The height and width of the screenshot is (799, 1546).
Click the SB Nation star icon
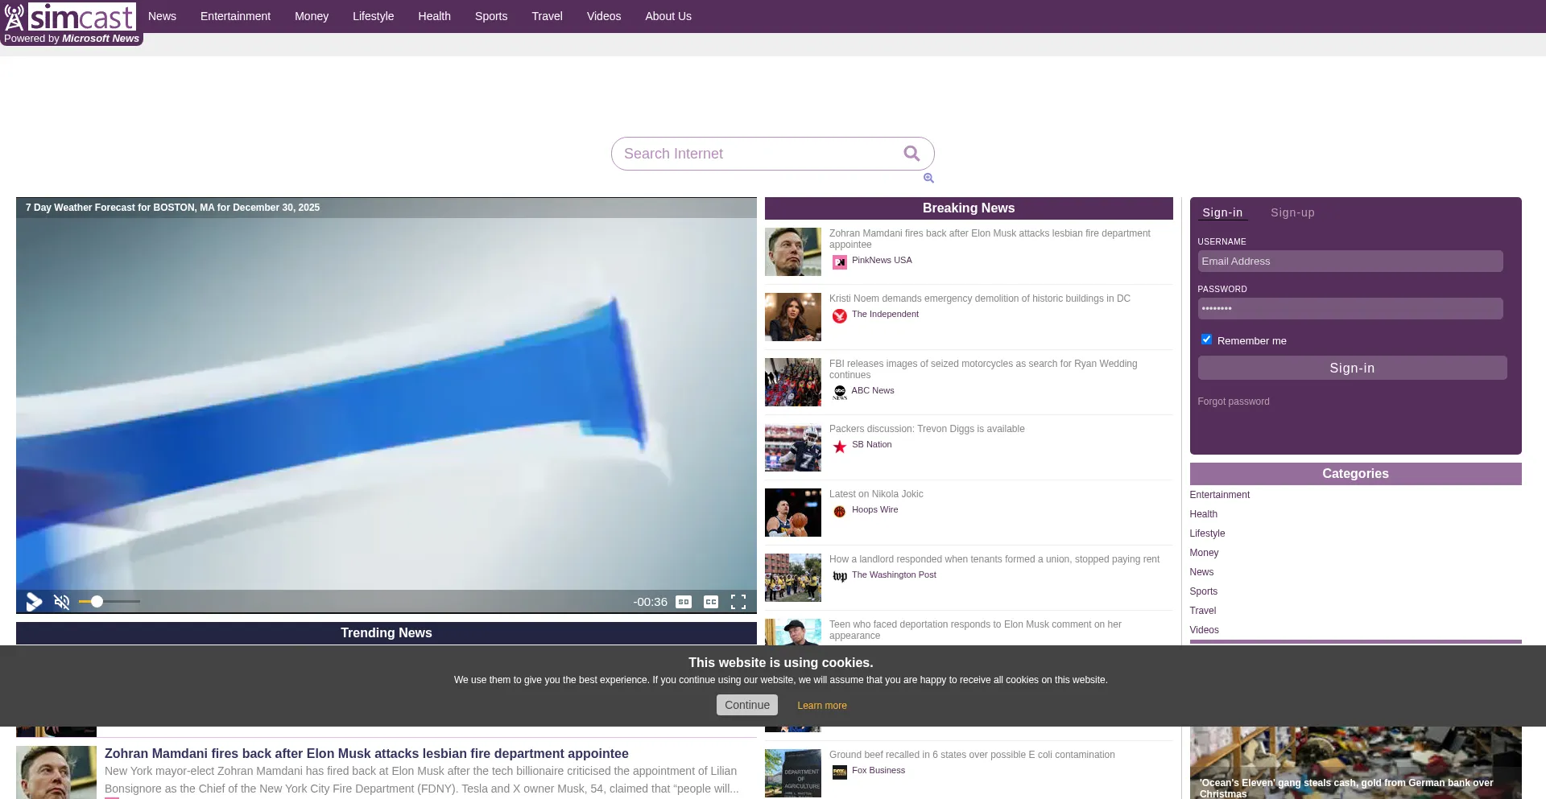[840, 447]
